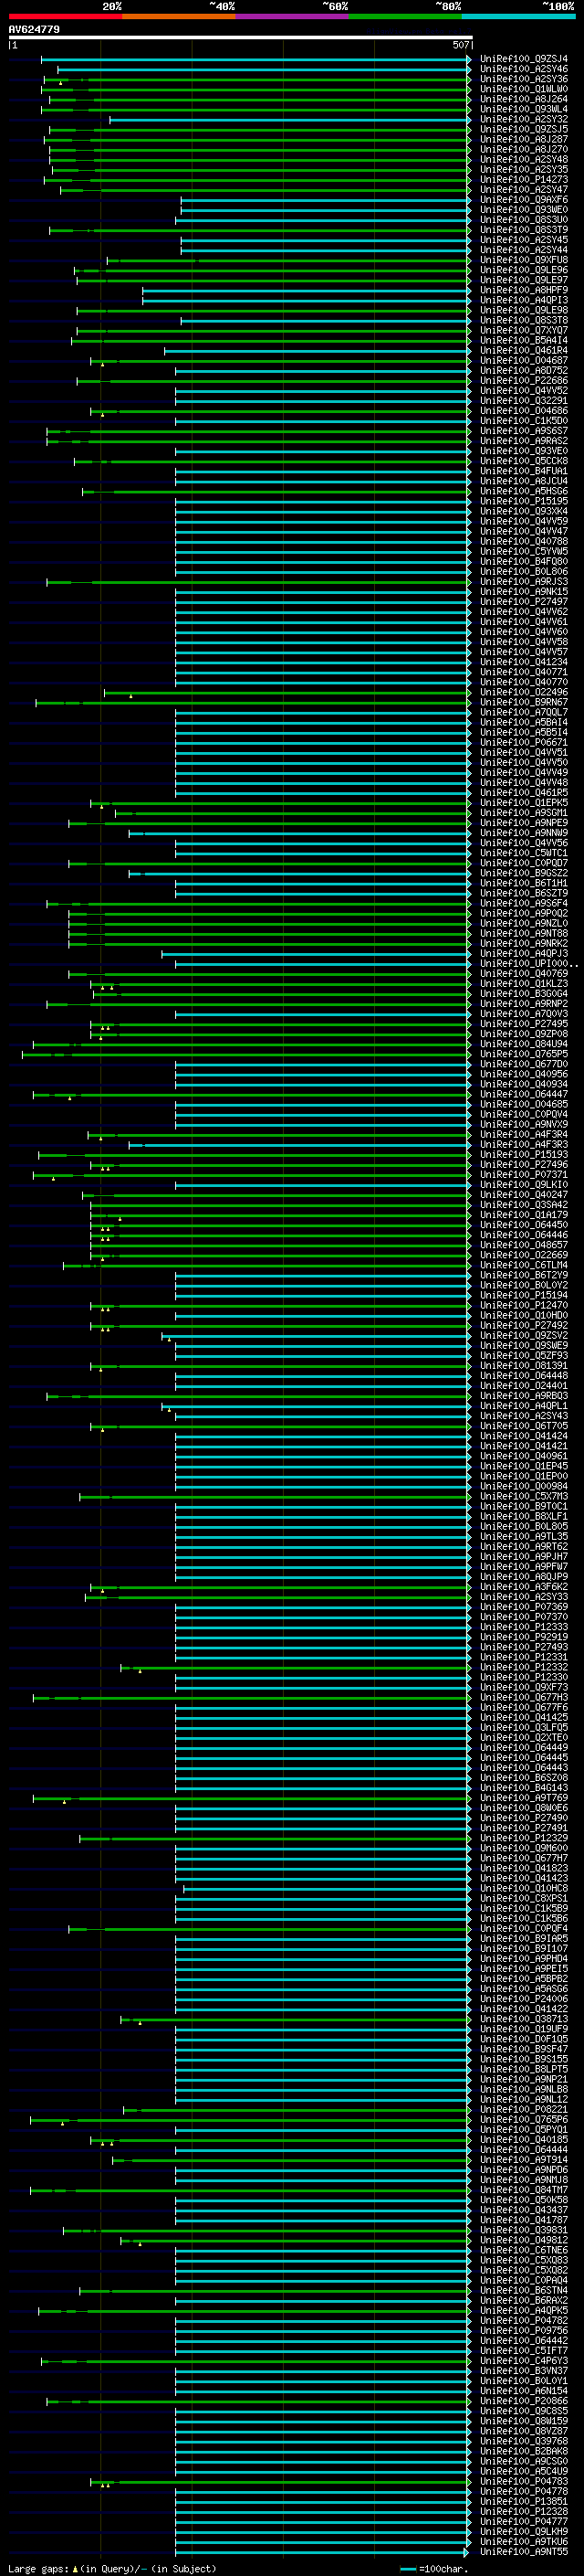Screen dimensions: 584x2576
Task: Click the UniRef100_P20866 label
Action: (523, 2401)
